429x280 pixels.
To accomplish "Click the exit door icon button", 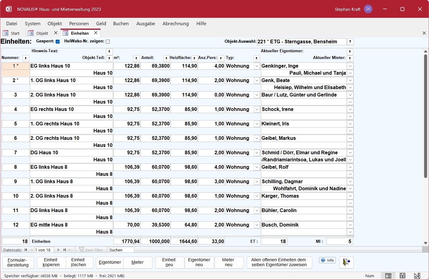I will click(x=346, y=262).
